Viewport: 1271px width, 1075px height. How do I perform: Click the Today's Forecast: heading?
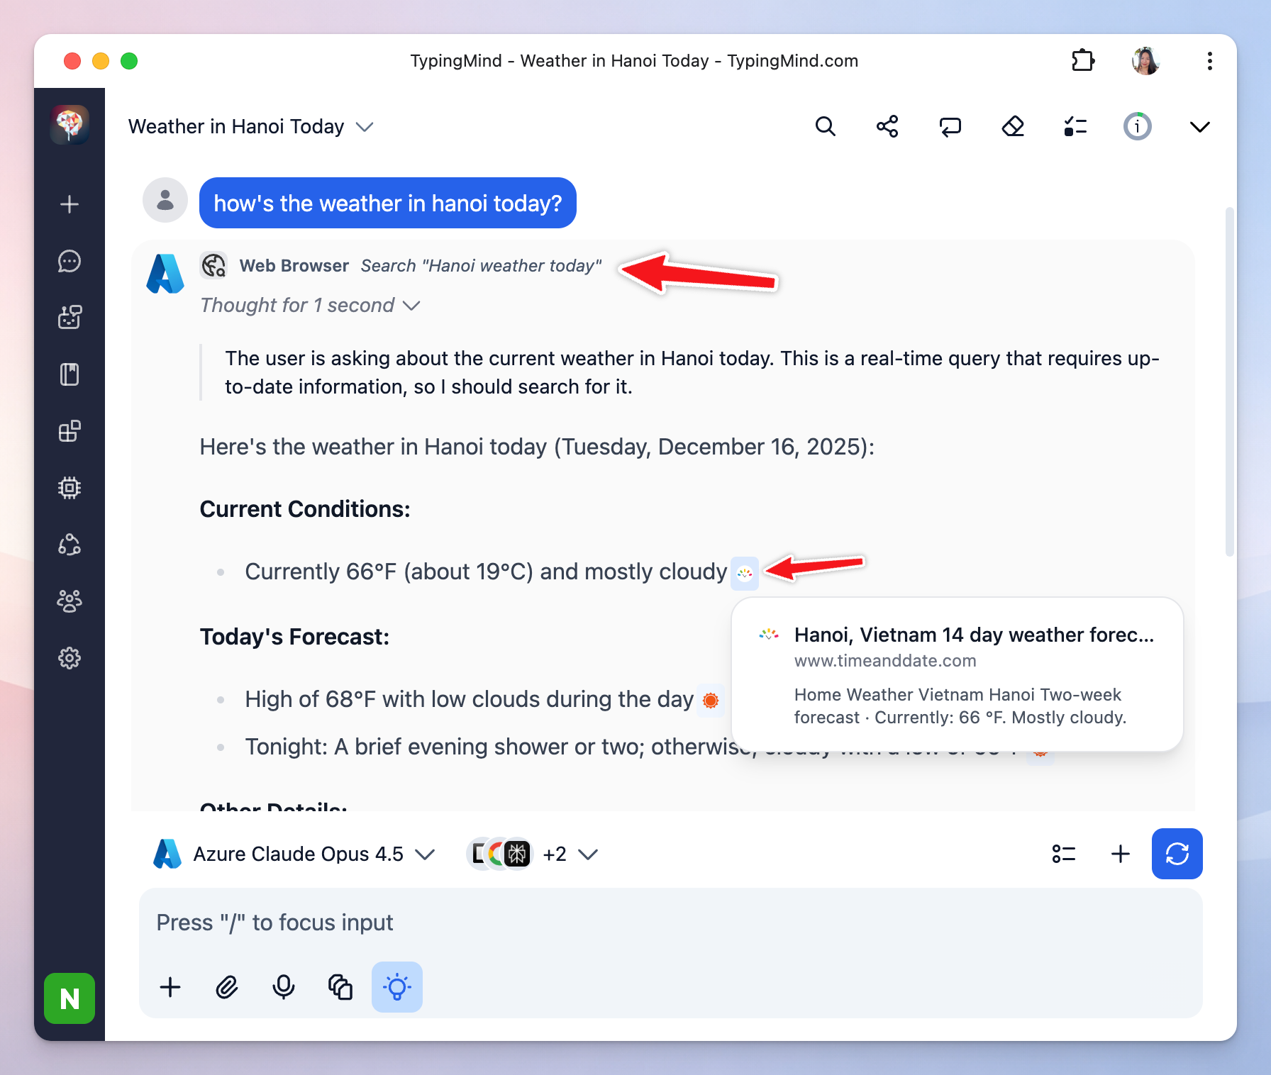(x=294, y=637)
